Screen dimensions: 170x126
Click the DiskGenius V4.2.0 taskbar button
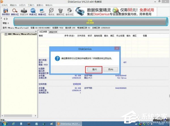(x=69, y=124)
